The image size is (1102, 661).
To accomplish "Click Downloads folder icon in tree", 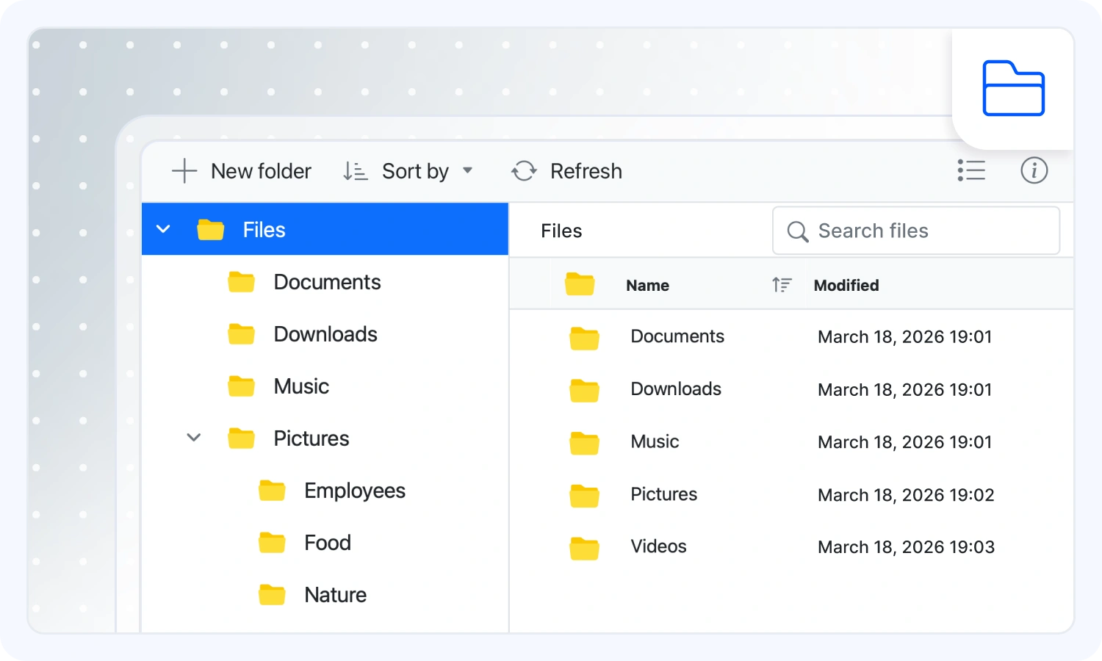I will tap(241, 333).
